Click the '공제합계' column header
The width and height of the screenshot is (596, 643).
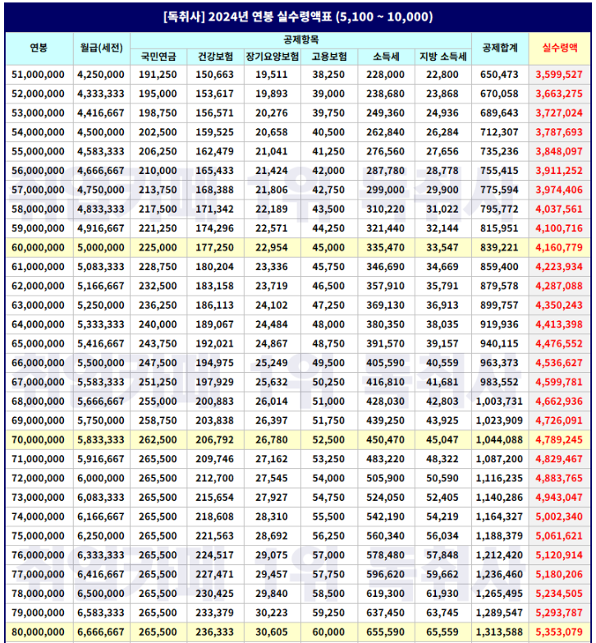coord(500,48)
